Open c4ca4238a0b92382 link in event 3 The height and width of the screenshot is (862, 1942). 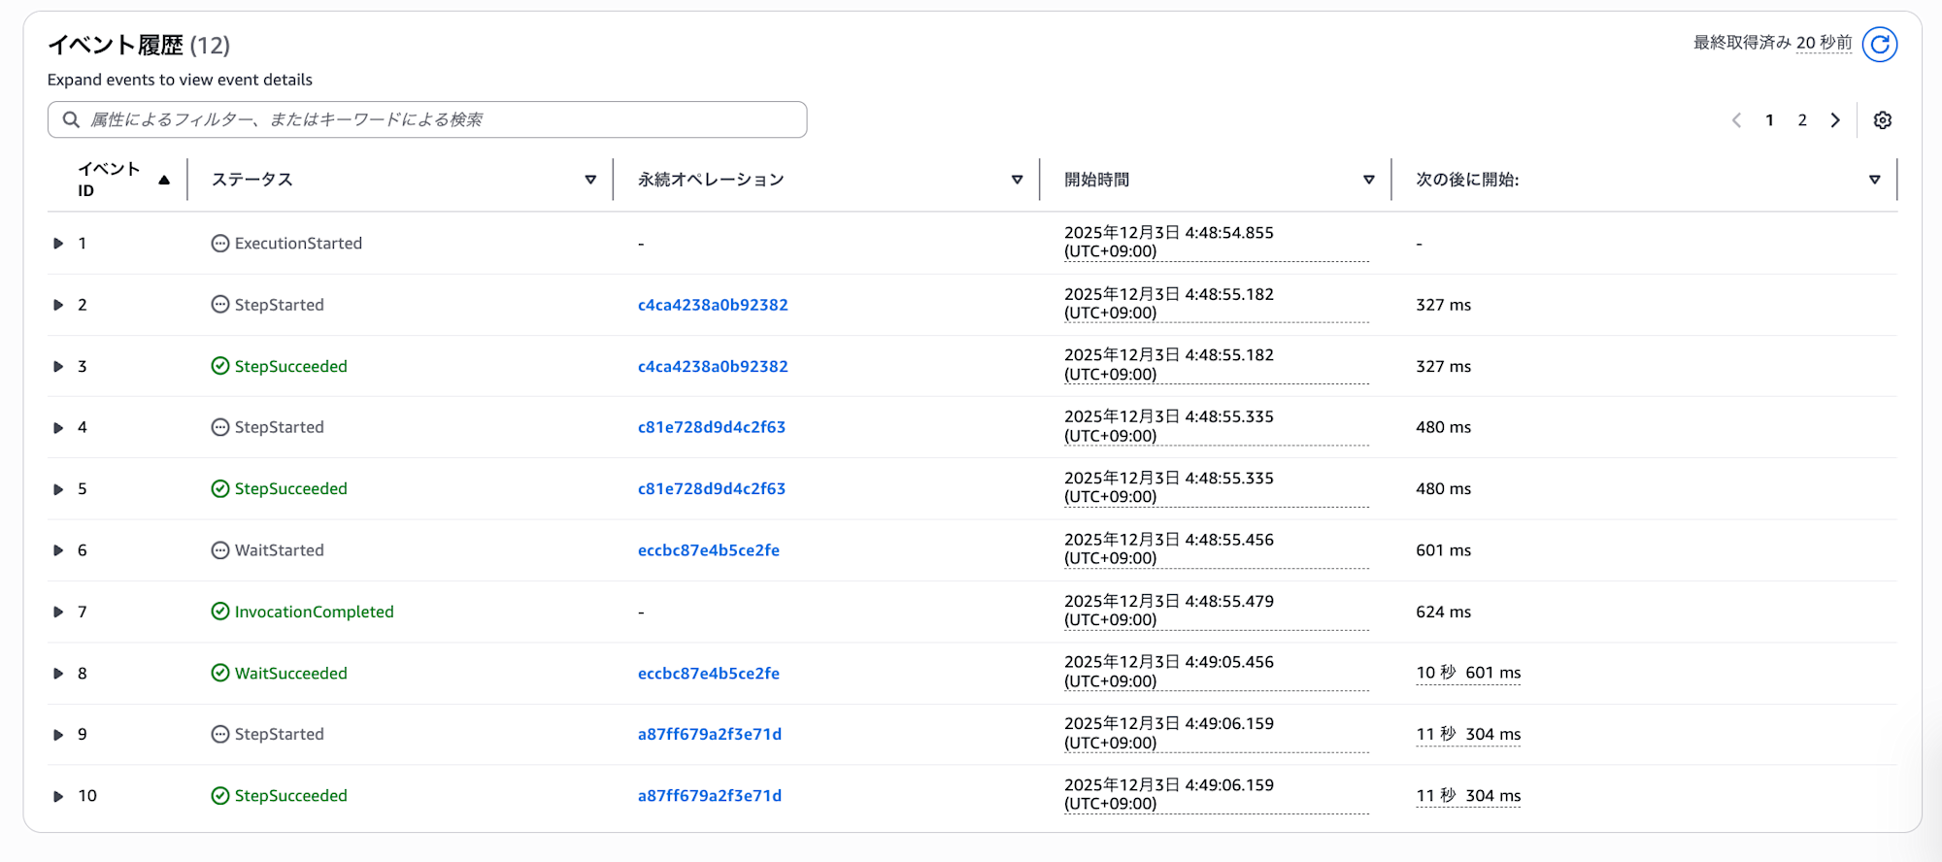coord(713,366)
